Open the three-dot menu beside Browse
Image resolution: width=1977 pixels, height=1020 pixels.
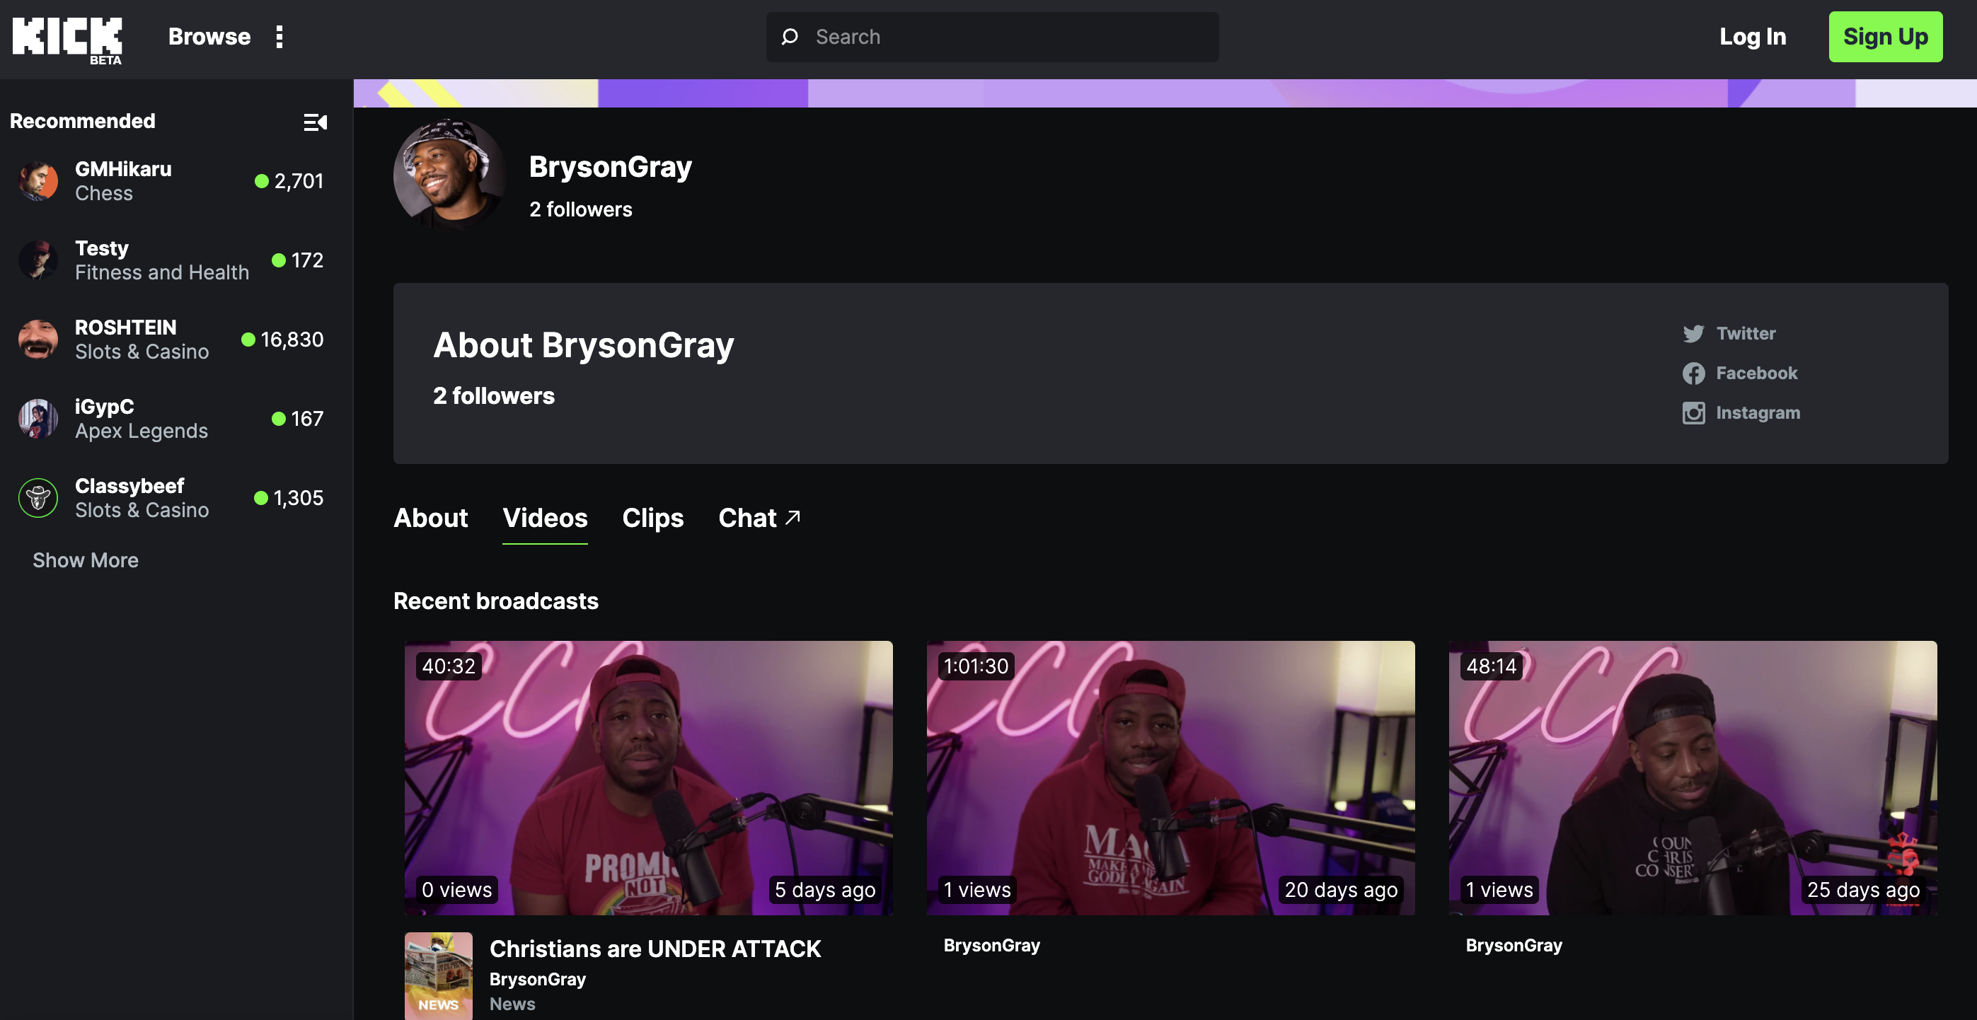(279, 37)
